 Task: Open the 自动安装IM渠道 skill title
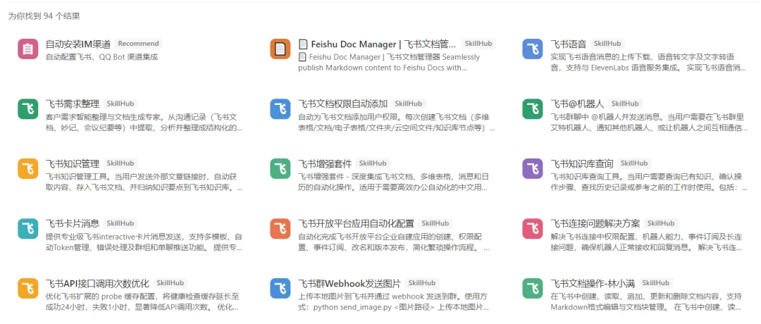(x=78, y=44)
